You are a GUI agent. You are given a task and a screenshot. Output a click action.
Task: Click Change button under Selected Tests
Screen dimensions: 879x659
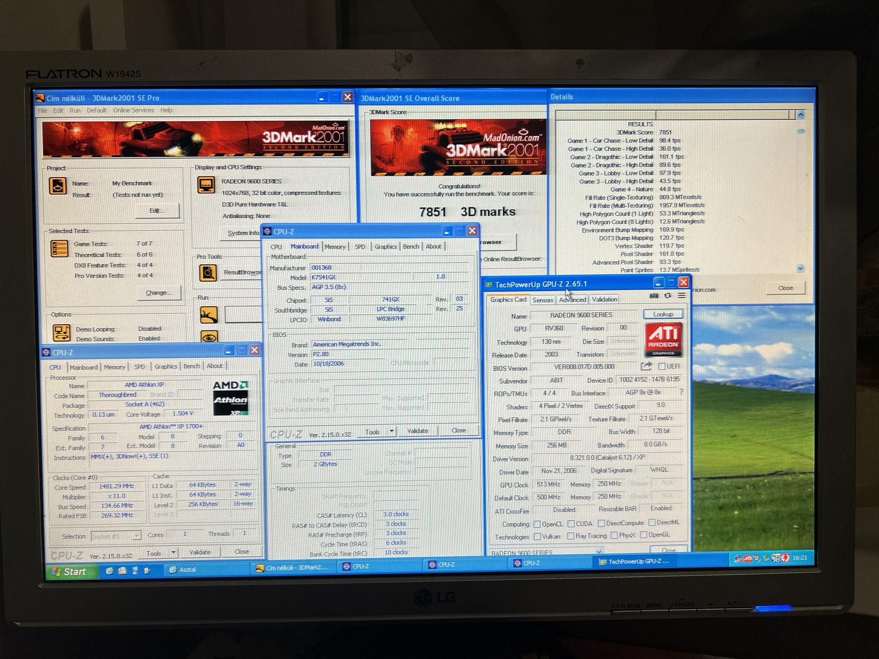coord(158,293)
